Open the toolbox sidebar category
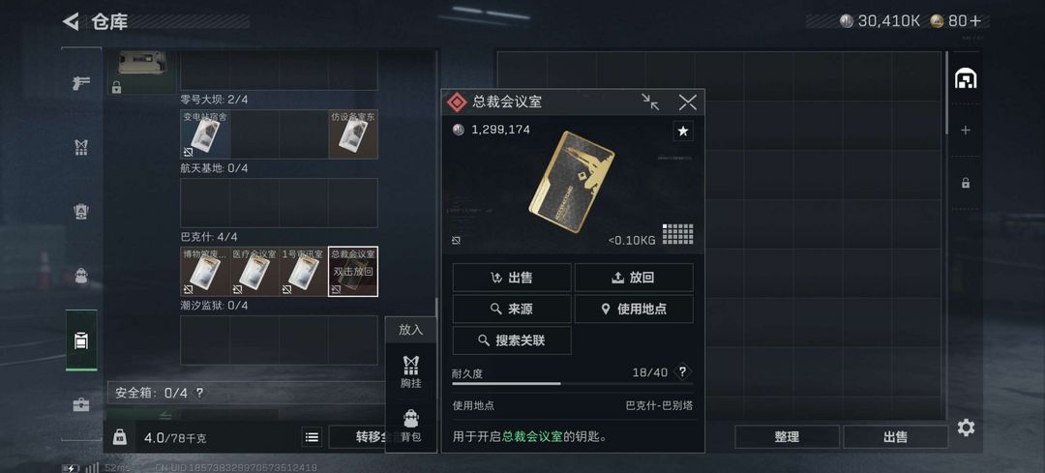The width and height of the screenshot is (1045, 473). [81, 404]
